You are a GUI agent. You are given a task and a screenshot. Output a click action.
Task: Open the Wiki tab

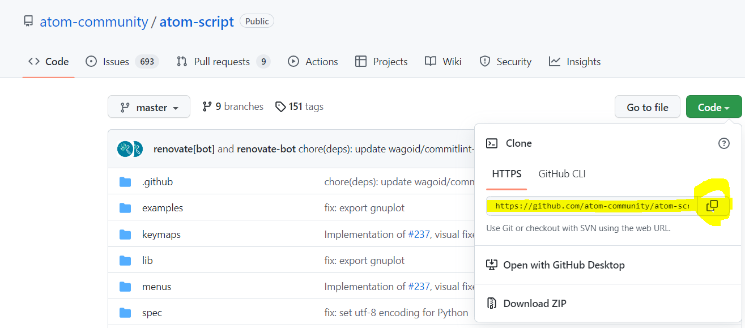pyautogui.click(x=443, y=62)
